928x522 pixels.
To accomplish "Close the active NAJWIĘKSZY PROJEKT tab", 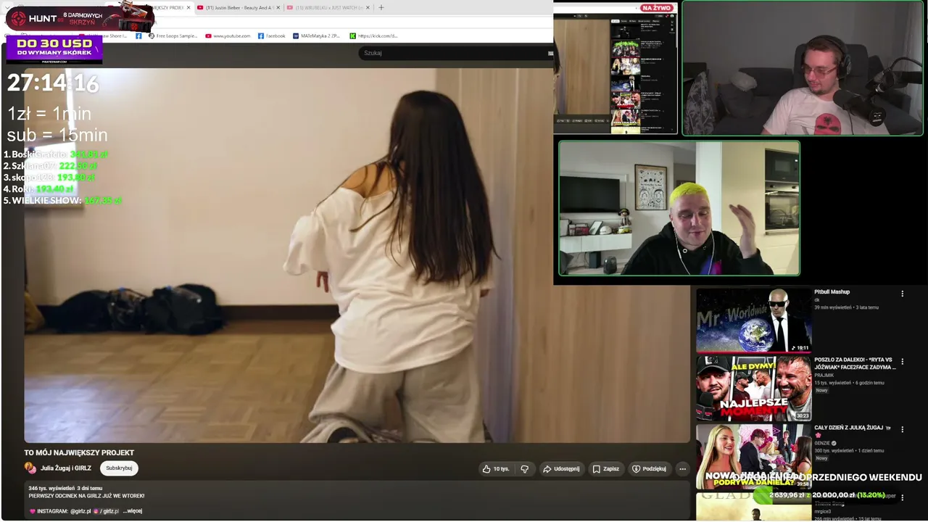I will pyautogui.click(x=188, y=8).
